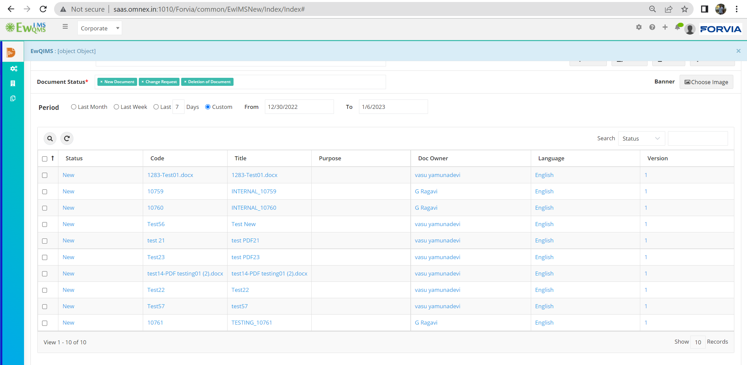Sort by Status column header
The image size is (747, 365).
74,158
